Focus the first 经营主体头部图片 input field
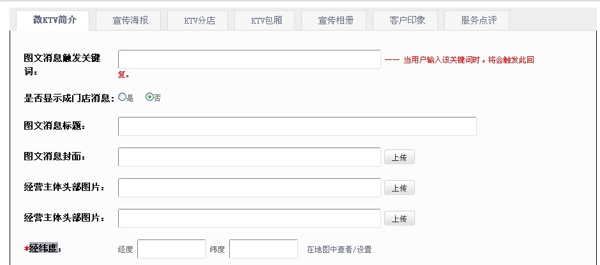This screenshot has height=265, width=600. (249, 188)
